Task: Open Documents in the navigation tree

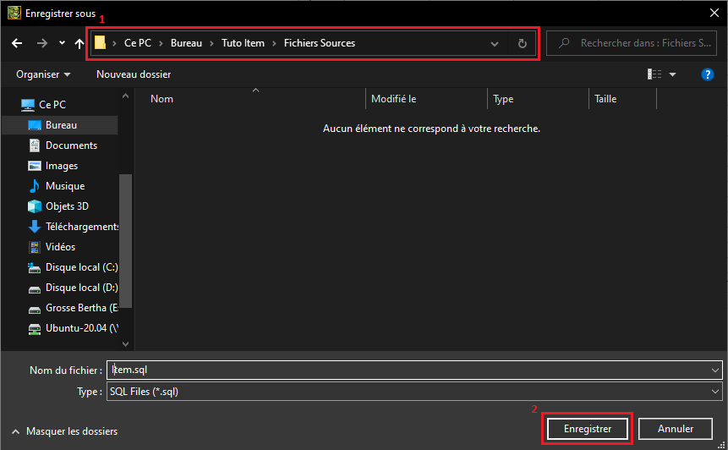Action: pyautogui.click(x=72, y=145)
